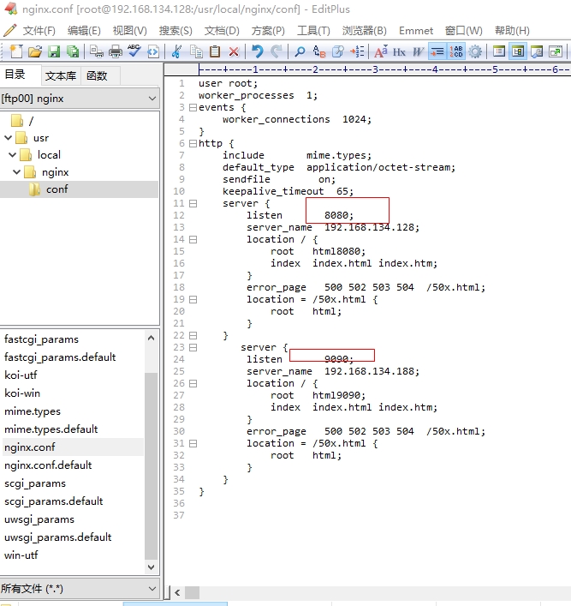This screenshot has width=571, height=606.
Task: Open Print Preview from the toolbar
Action: tap(96, 51)
